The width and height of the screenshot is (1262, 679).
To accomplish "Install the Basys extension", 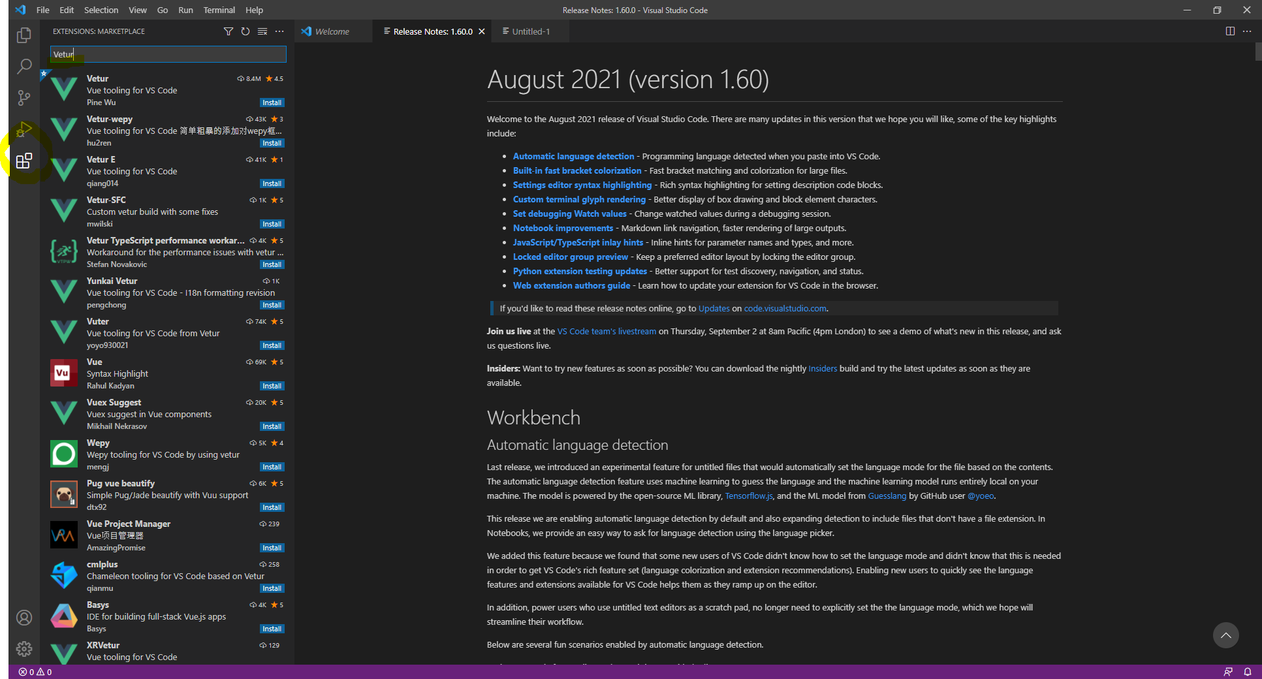I will (272, 629).
